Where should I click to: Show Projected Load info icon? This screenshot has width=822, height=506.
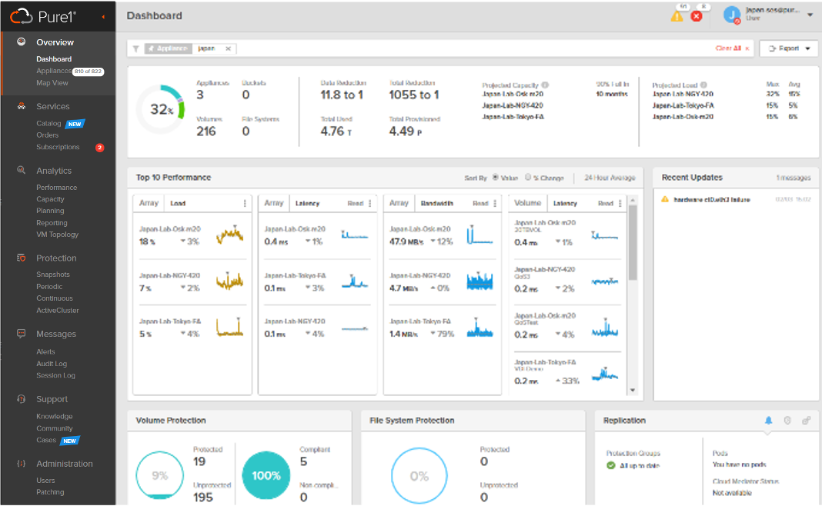(703, 85)
